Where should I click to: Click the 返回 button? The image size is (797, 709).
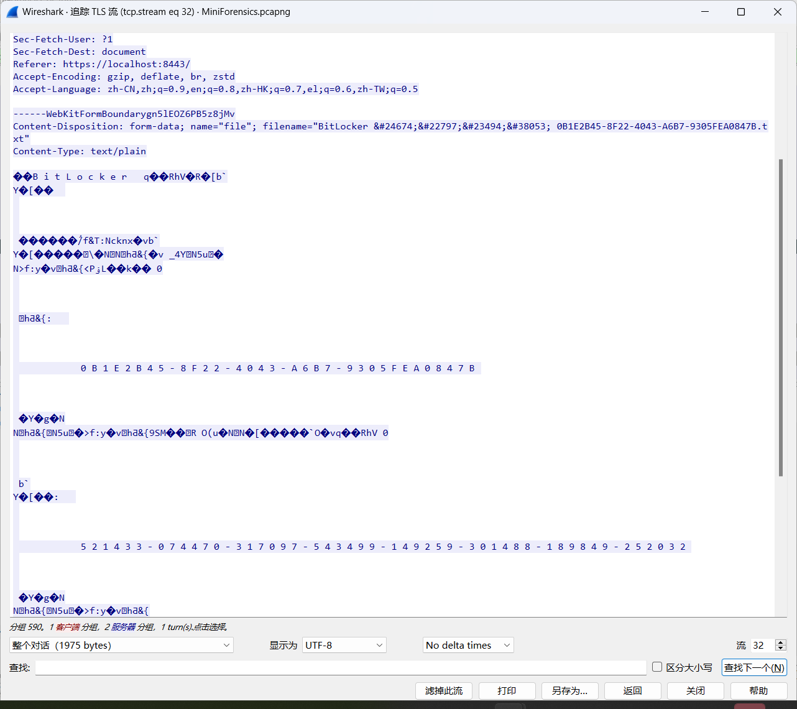click(x=632, y=691)
